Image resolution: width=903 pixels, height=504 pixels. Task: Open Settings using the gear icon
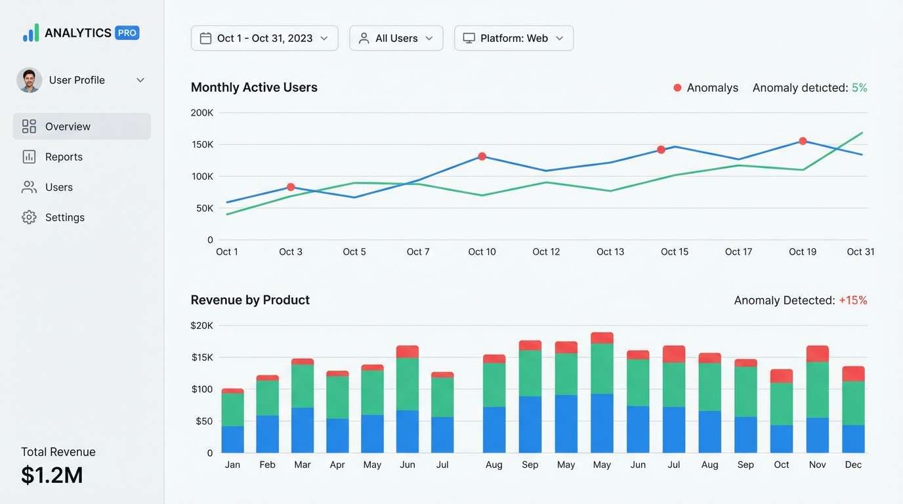pos(30,217)
